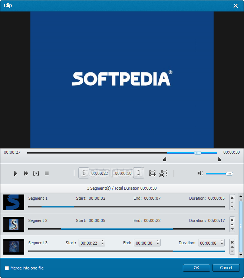244x278 pixels.
Task: Decrease Segment 3 end time
Action: click(158, 244)
